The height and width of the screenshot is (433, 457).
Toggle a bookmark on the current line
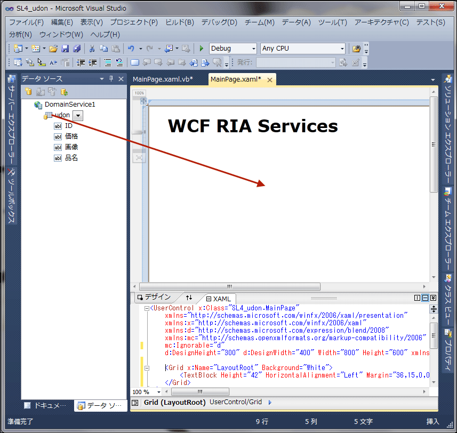135,62
